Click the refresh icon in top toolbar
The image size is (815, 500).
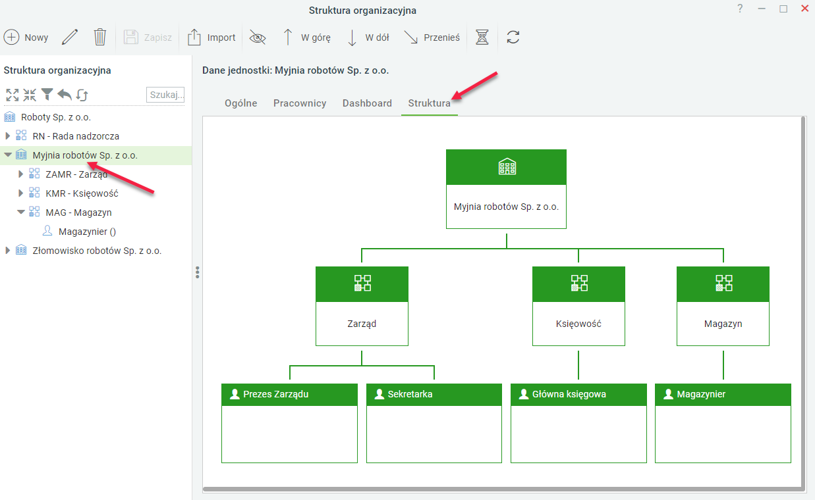click(513, 37)
